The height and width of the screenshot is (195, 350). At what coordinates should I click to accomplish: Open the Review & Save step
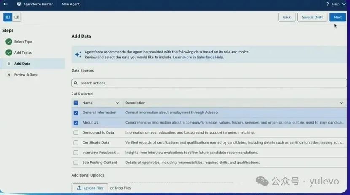click(x=26, y=74)
